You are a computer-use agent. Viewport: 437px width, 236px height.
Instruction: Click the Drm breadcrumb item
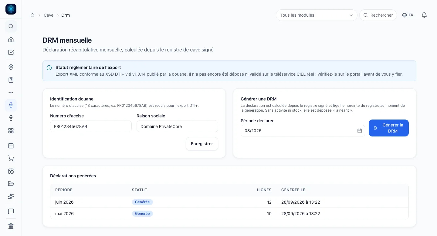click(x=66, y=15)
